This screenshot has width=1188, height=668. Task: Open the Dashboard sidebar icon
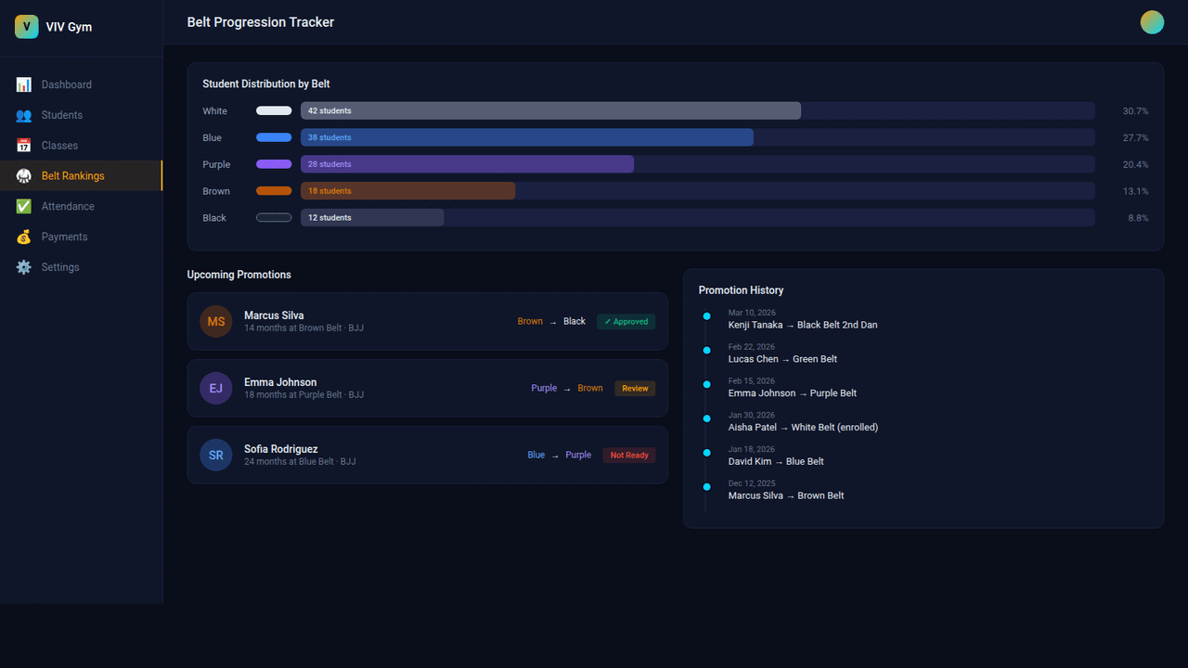coord(23,84)
